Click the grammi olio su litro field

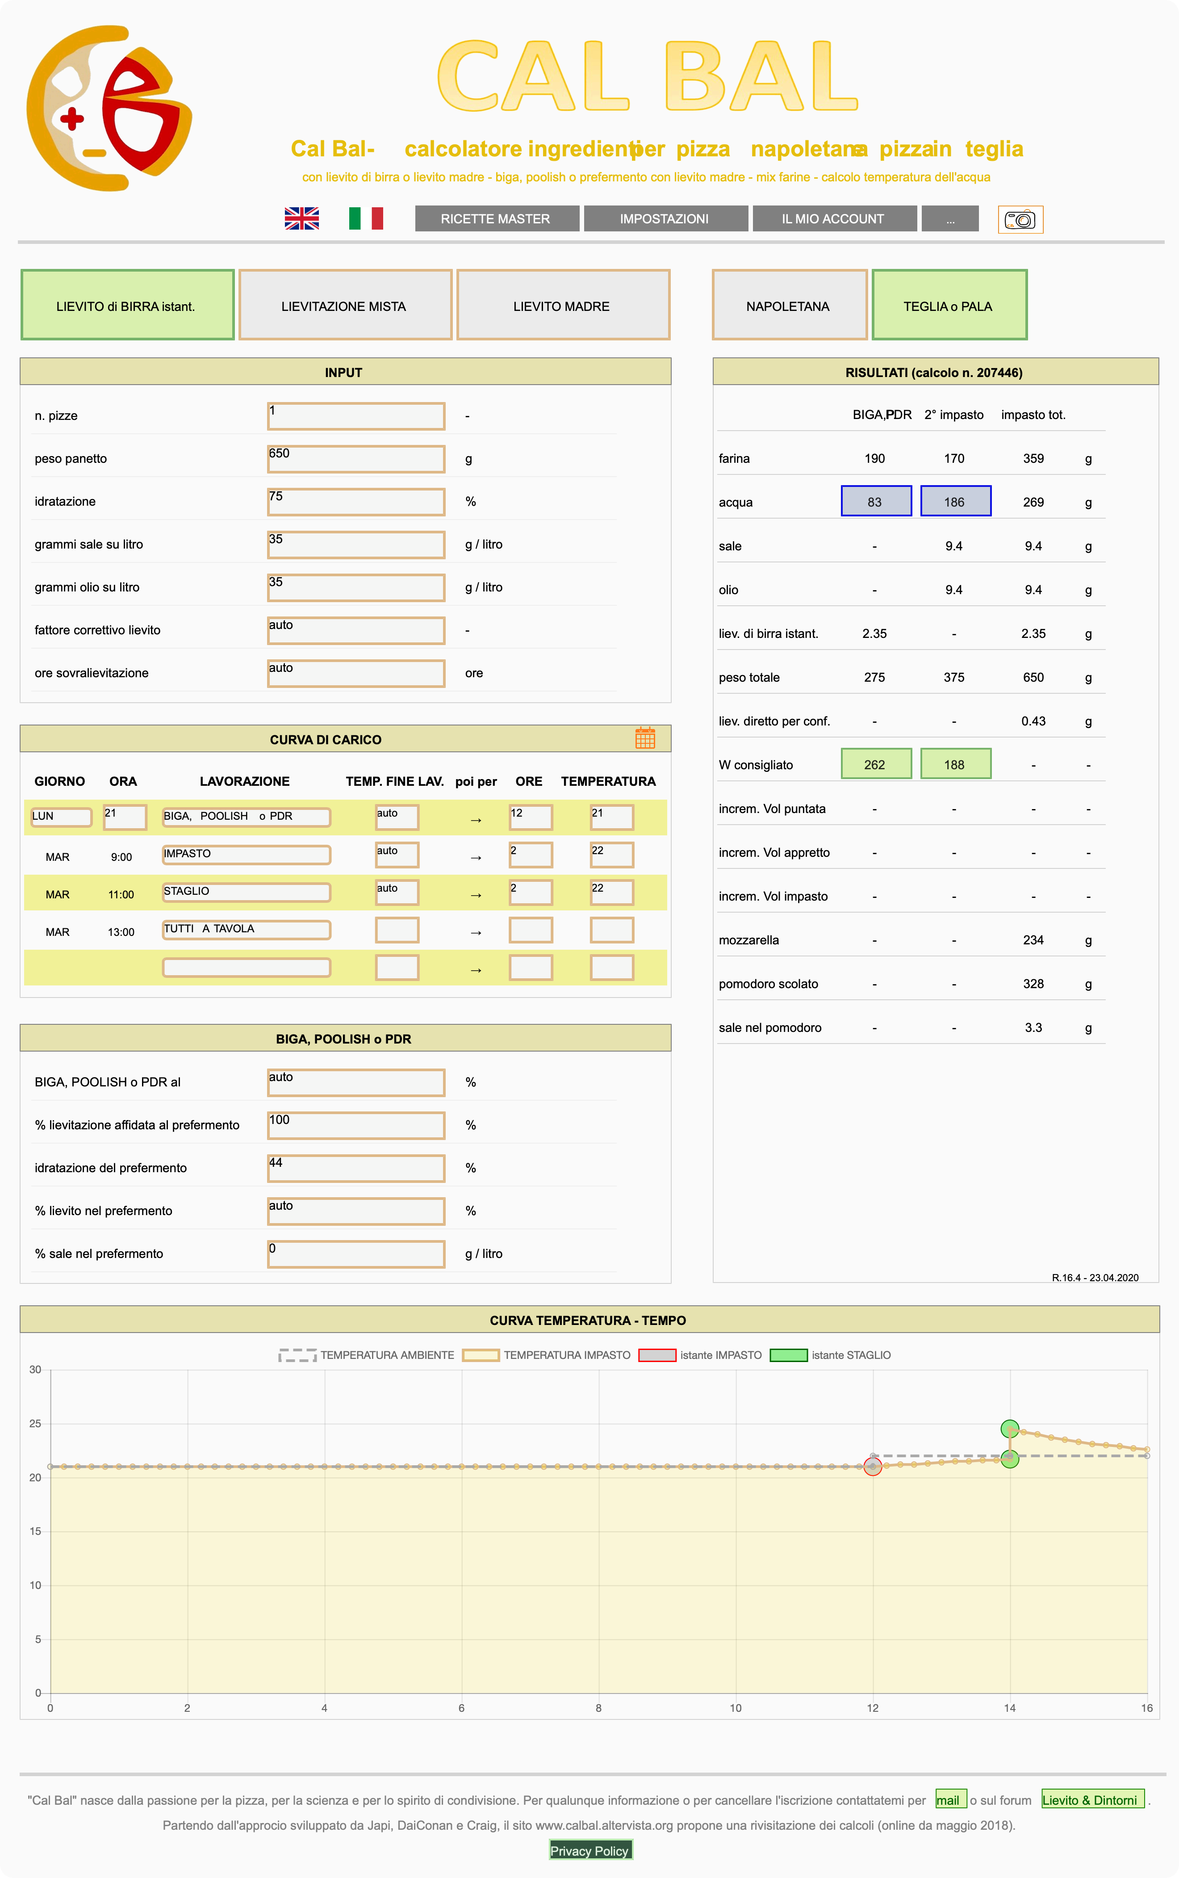(355, 587)
